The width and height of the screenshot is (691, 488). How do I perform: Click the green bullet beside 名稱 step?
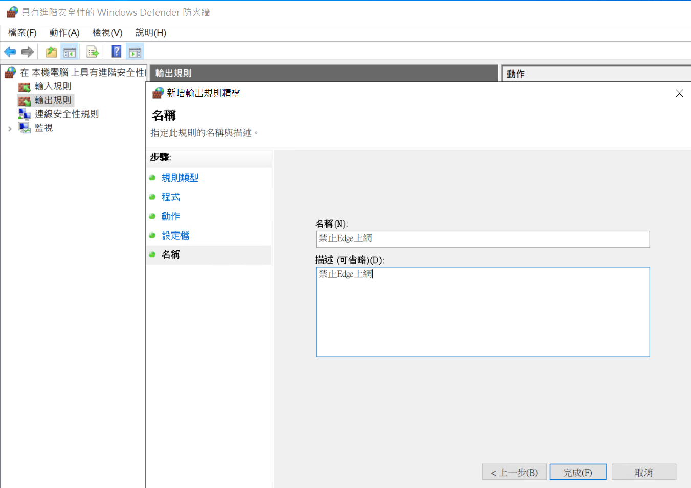tap(152, 254)
